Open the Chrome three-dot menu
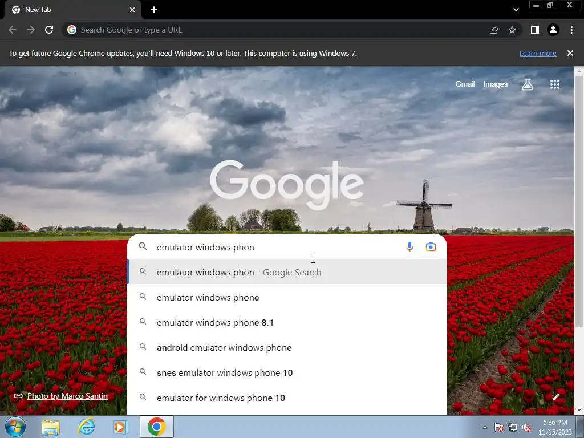 tap(571, 30)
